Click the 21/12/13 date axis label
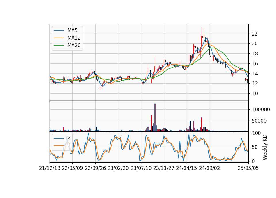This screenshot has width=276, height=198. click(x=50, y=168)
